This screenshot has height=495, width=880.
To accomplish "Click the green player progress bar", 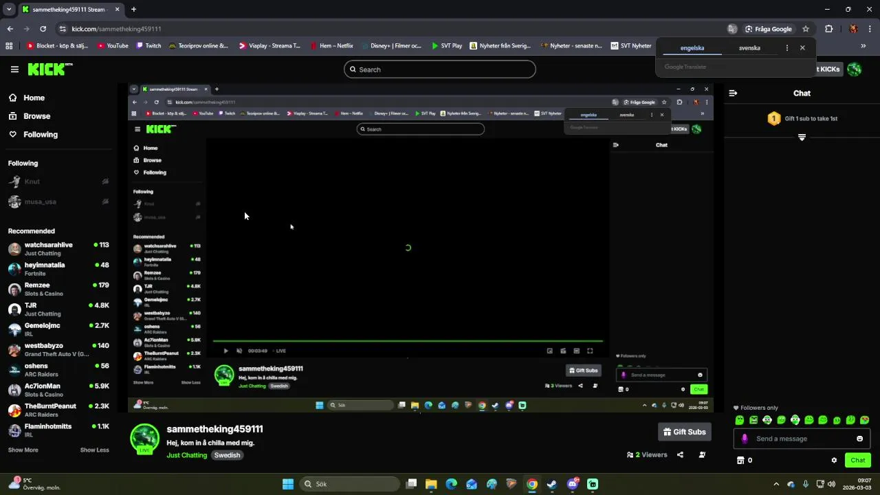I will 408,341.
